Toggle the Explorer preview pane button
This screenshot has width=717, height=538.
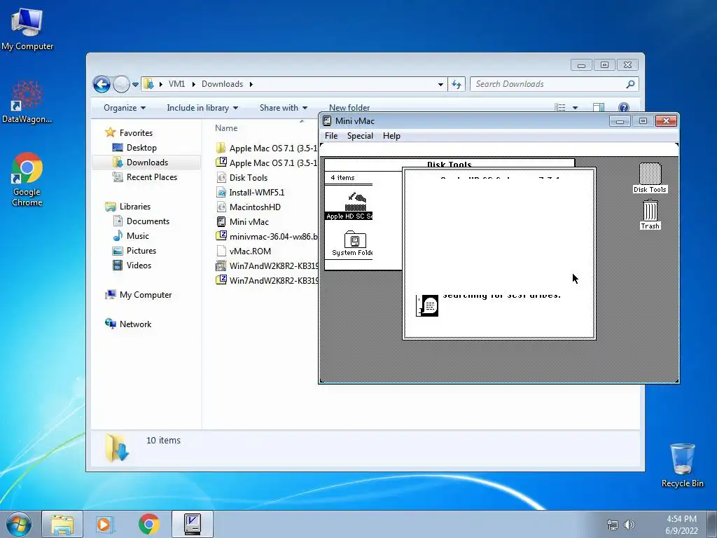598,107
